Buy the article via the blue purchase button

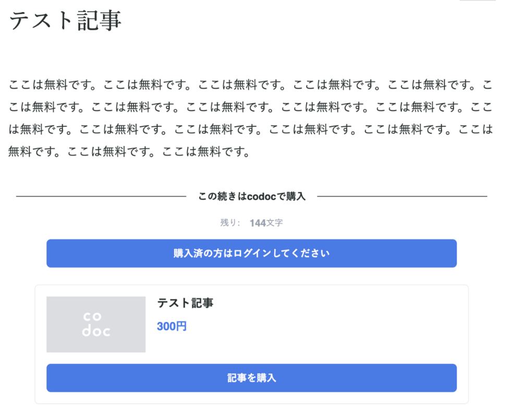tap(252, 378)
